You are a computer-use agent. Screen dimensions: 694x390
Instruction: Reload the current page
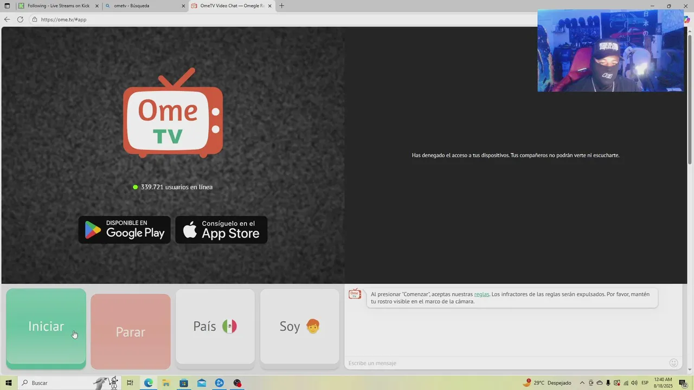pos(20,19)
